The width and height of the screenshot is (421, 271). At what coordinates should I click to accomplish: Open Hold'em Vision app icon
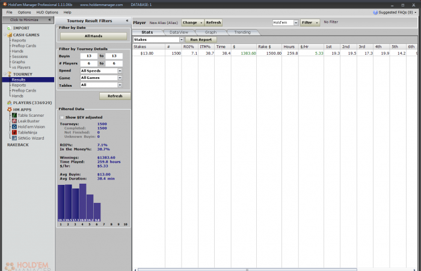coord(14,126)
